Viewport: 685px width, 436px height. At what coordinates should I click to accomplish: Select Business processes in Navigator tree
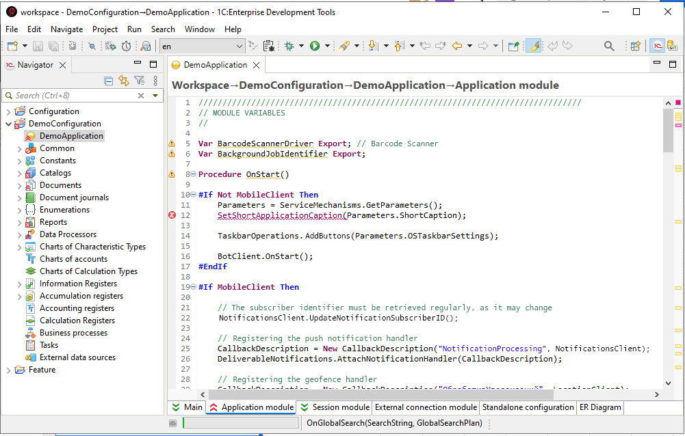click(73, 333)
